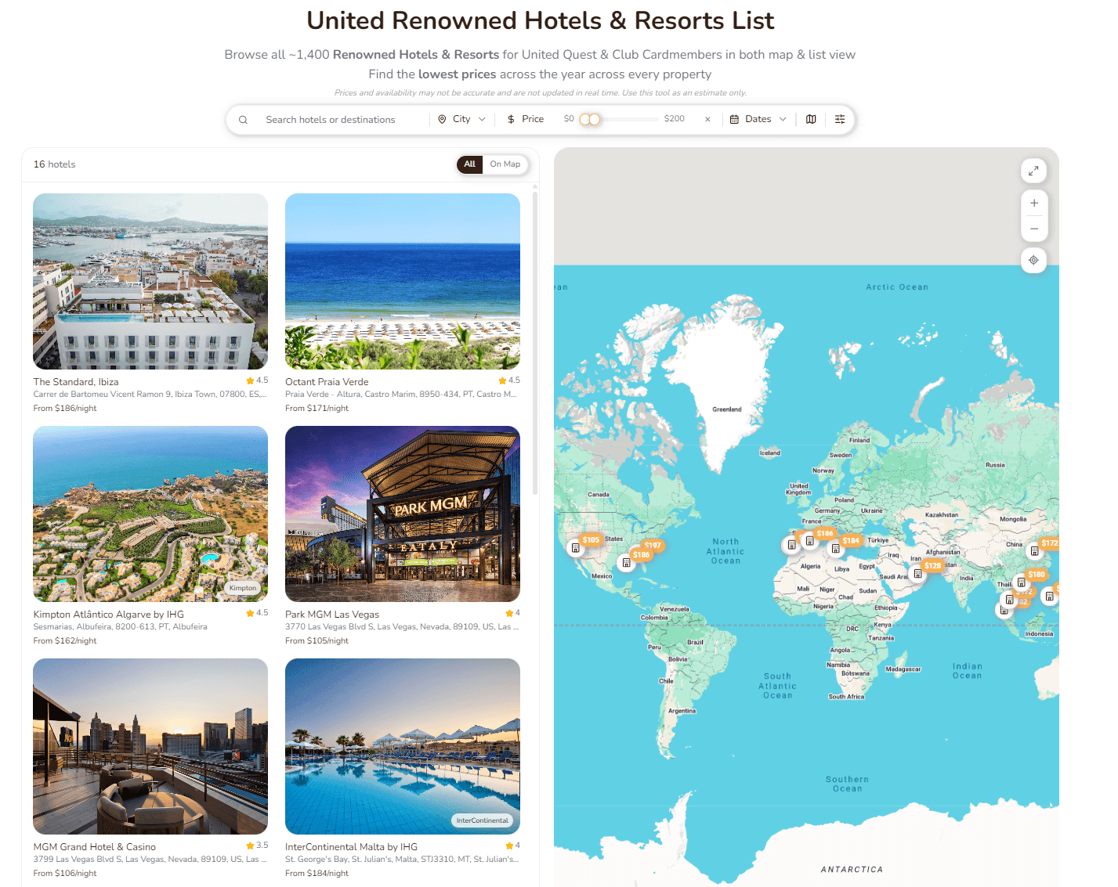The height and width of the screenshot is (887, 1118).
Task: Select the hotel building icon beside the $180 marker
Action: (1021, 582)
